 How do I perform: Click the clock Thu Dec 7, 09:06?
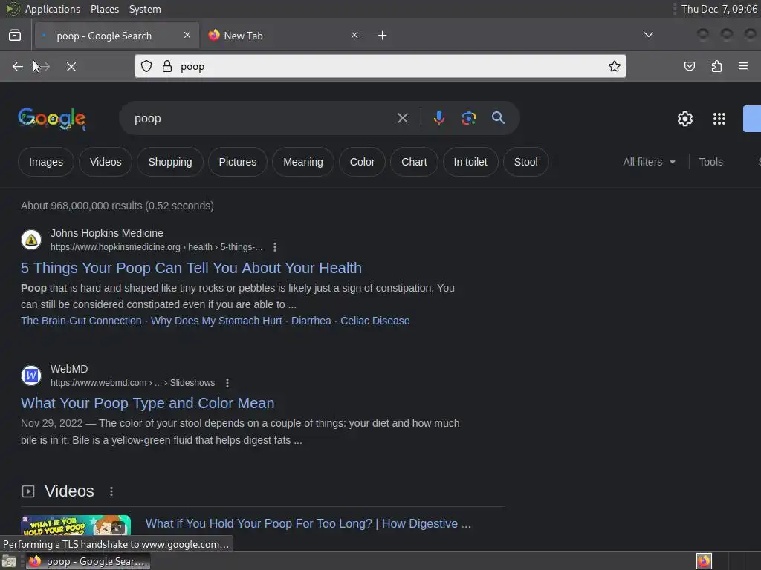(x=719, y=9)
